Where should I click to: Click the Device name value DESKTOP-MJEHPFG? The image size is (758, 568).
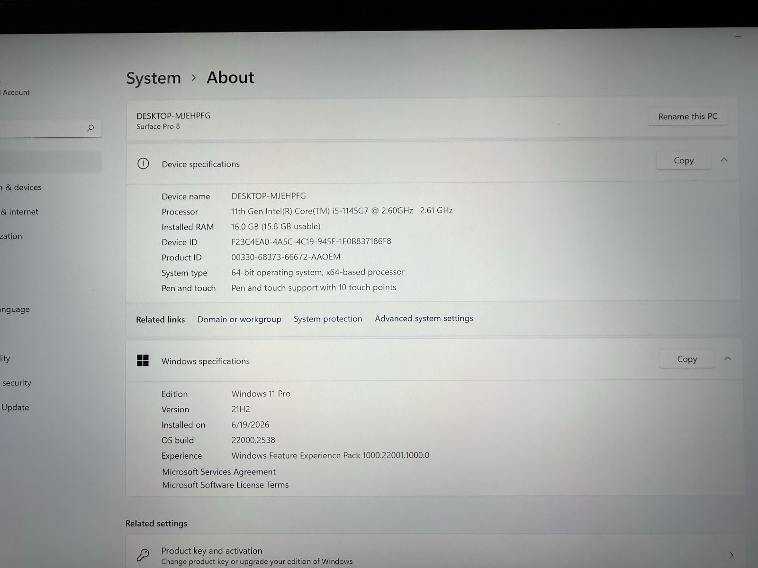pyautogui.click(x=269, y=196)
